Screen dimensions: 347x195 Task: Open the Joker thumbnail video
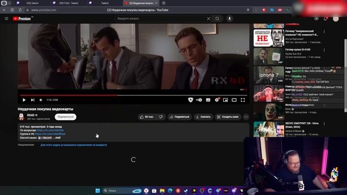269,112
